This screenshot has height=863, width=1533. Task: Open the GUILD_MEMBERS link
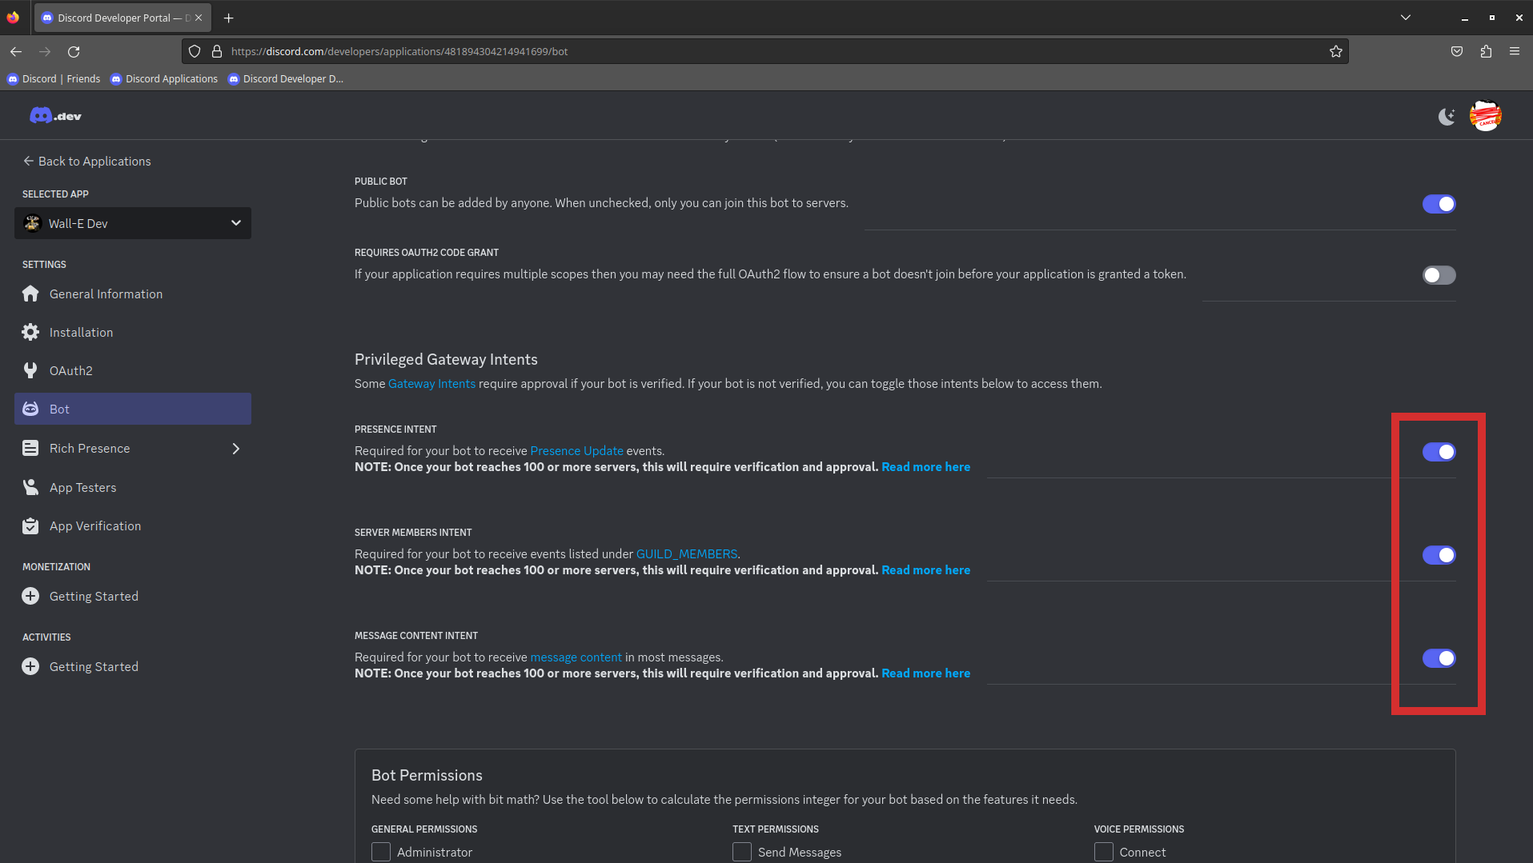tap(687, 554)
